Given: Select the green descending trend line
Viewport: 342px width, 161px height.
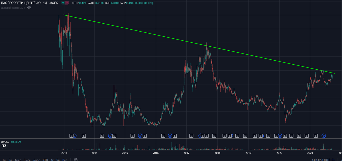Looking at the screenshot, I should (199, 44).
